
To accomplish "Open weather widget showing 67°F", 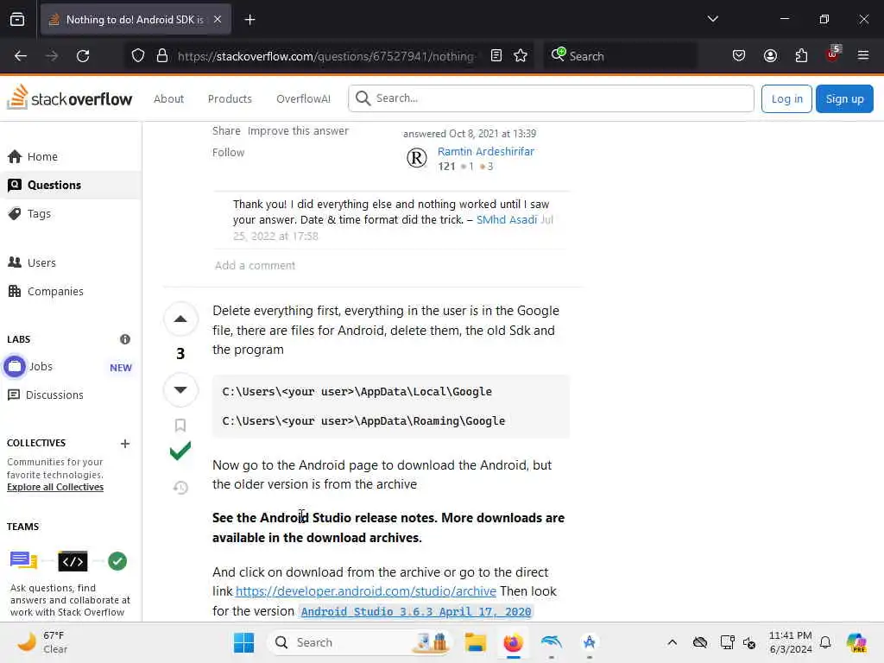I will tap(43, 642).
